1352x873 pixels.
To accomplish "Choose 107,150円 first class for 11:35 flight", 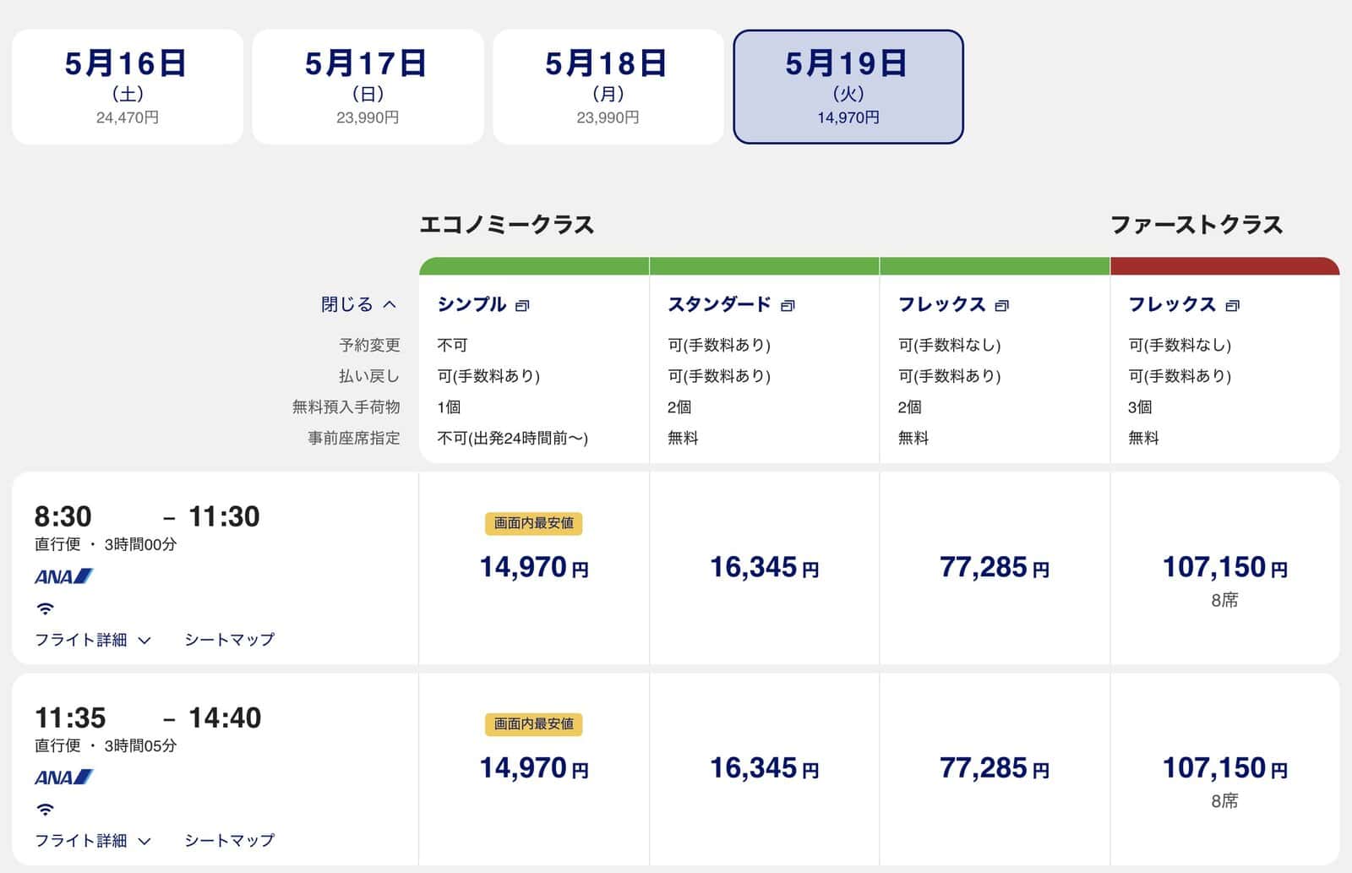I will pos(1224,769).
